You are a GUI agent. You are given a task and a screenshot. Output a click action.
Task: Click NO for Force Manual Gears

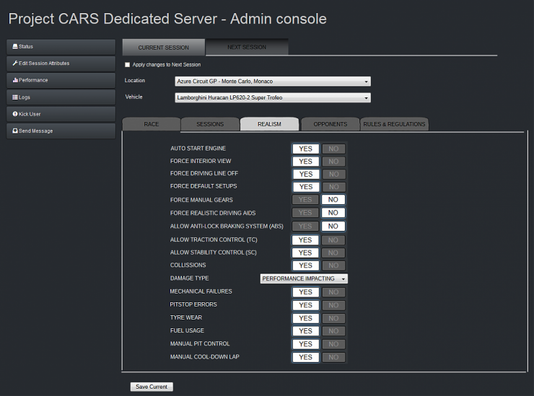click(333, 200)
